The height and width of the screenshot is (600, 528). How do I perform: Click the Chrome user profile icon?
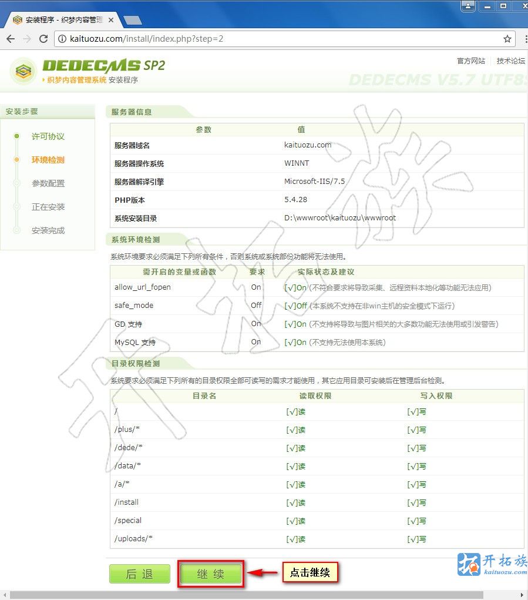click(x=468, y=6)
